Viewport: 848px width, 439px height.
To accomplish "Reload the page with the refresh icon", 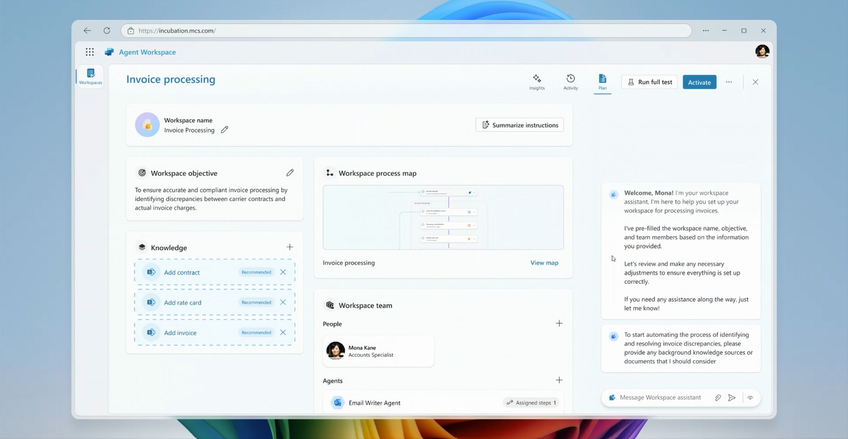I will [107, 31].
